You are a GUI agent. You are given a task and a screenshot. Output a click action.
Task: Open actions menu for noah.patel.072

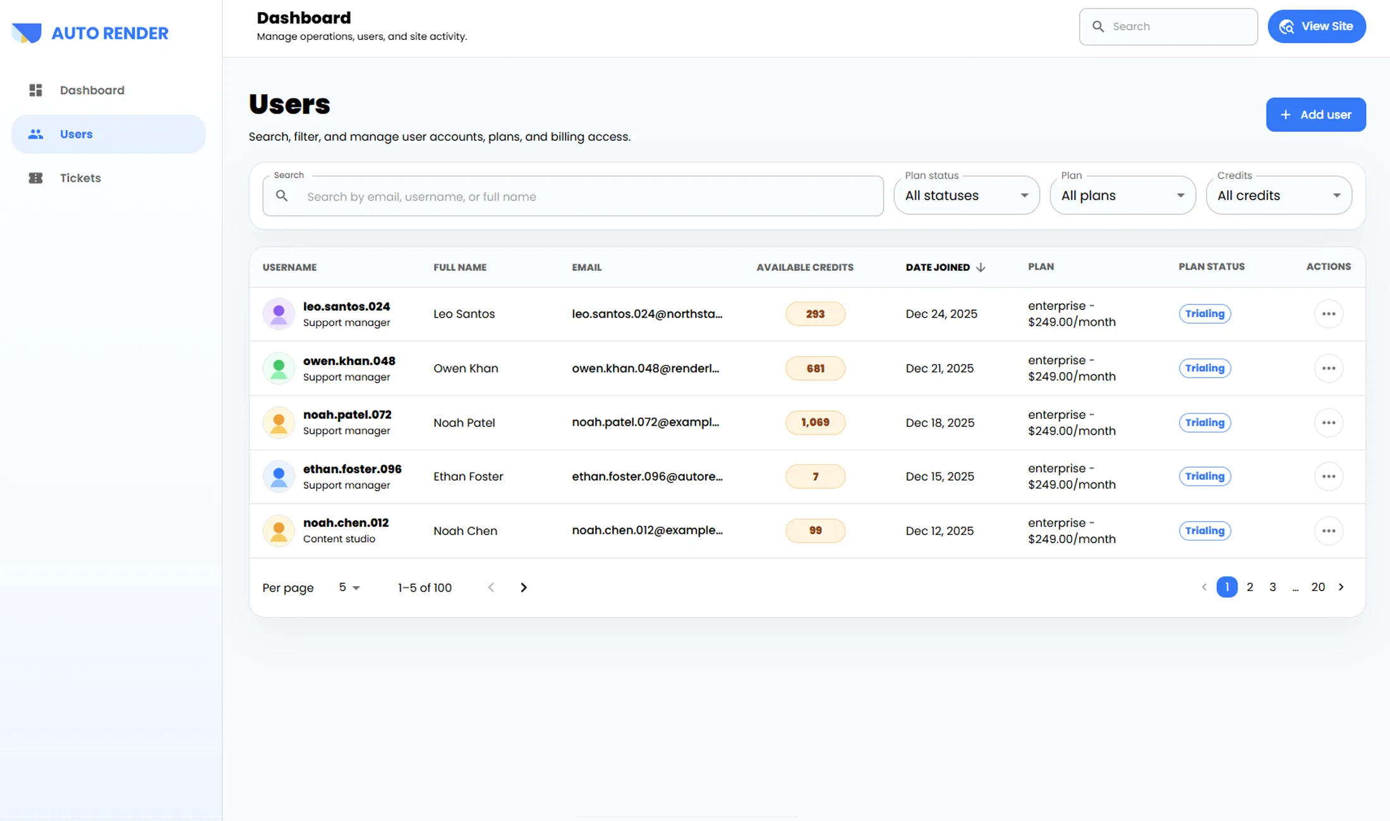point(1328,422)
